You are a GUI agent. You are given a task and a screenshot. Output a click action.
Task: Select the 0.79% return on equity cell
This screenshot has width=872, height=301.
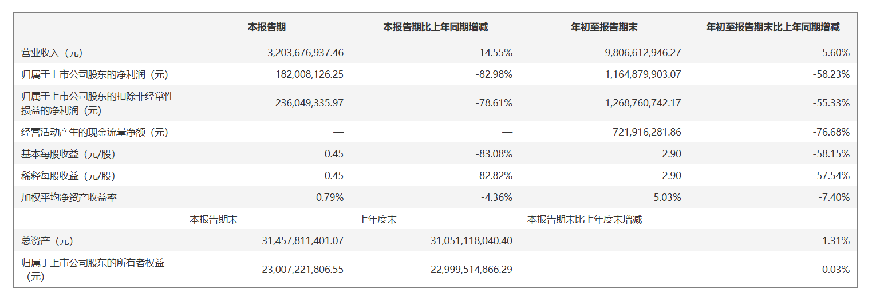330,197
